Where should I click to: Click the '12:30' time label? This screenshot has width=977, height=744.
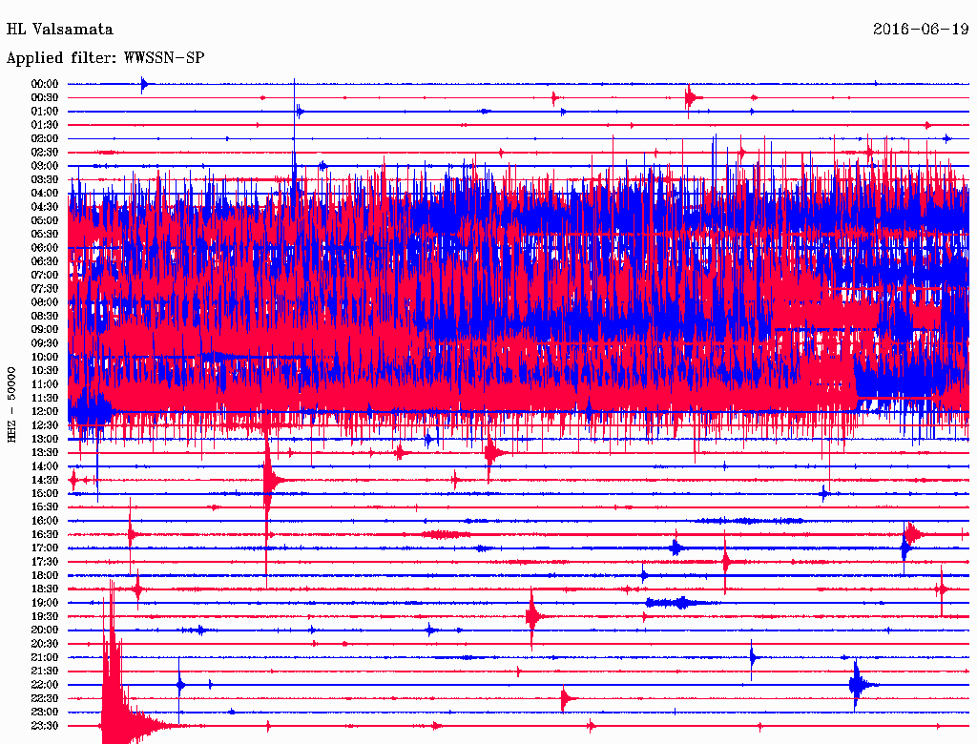pos(45,425)
